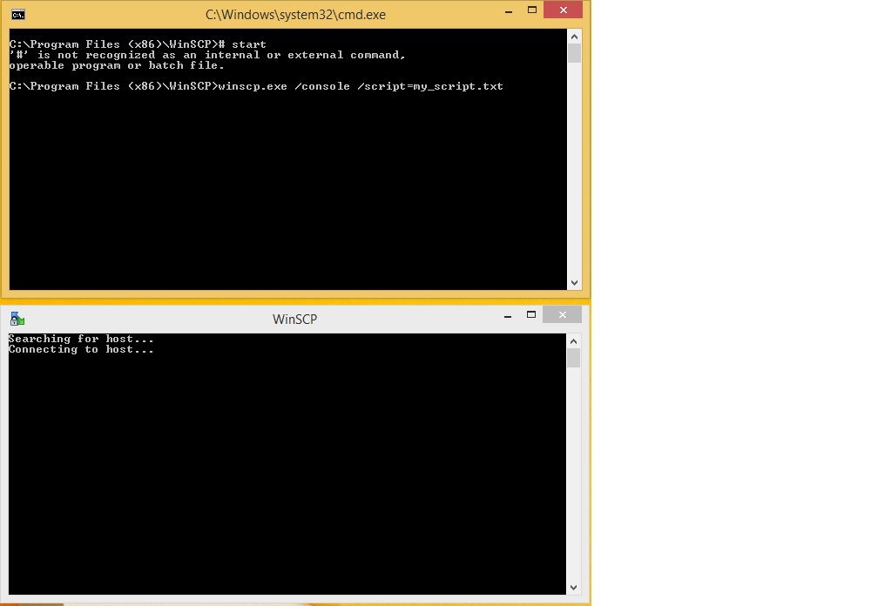
Task: Maximize the cmd.exe command prompt window
Action: 530,10
